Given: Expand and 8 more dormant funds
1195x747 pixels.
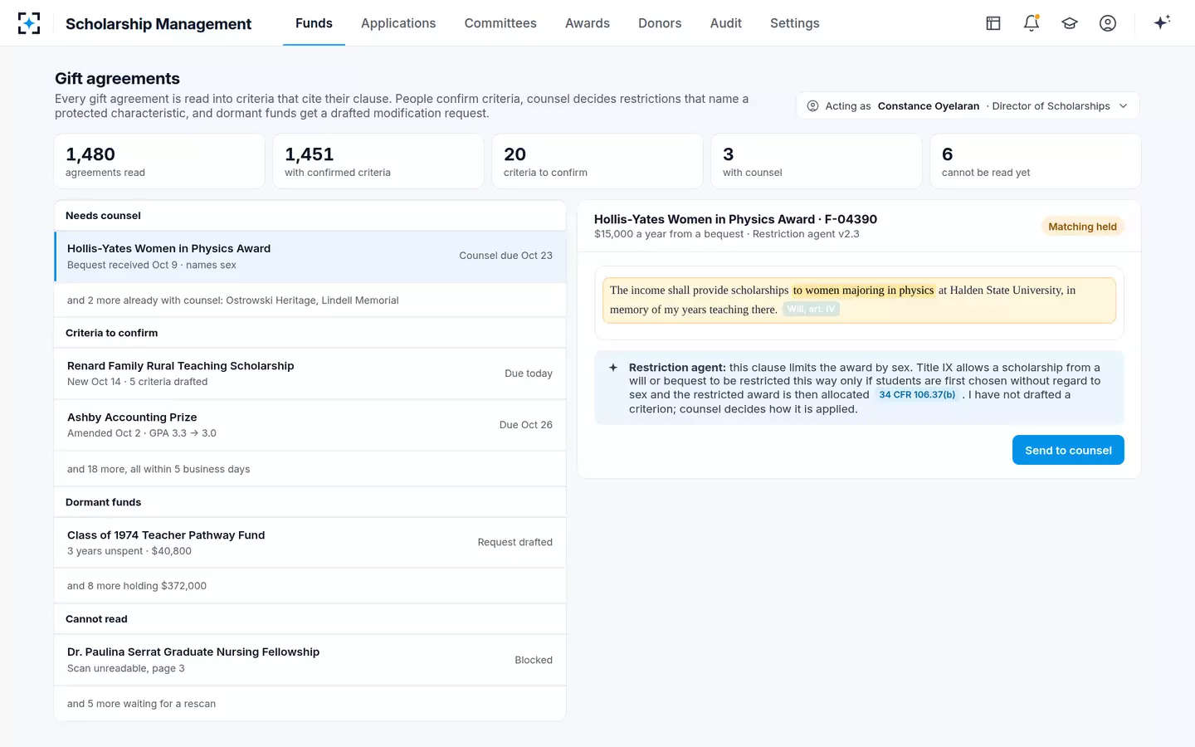Looking at the screenshot, I should pyautogui.click(x=310, y=586).
